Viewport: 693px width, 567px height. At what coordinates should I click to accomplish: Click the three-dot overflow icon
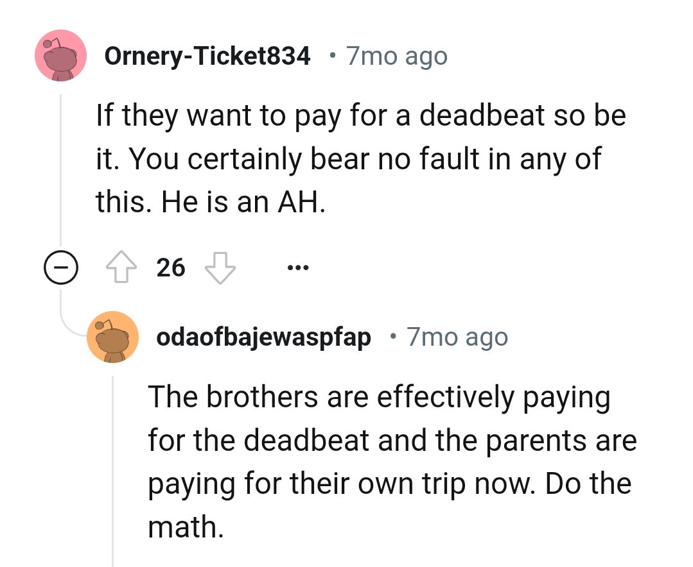pos(298,267)
